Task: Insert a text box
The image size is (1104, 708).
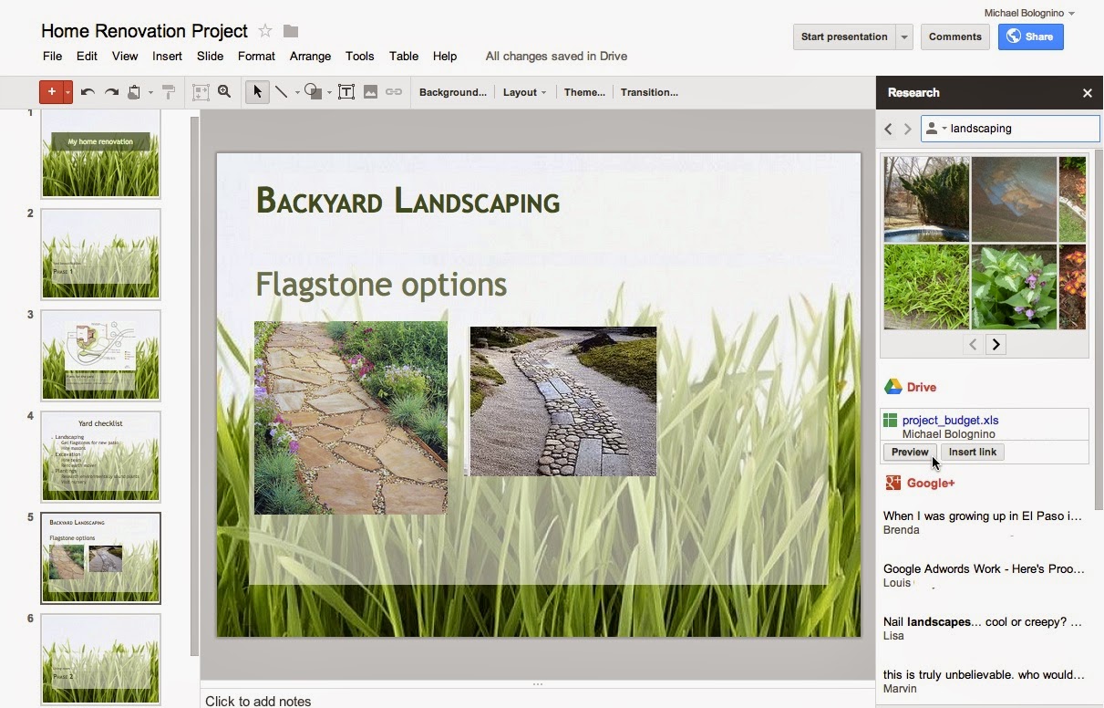Action: click(x=346, y=92)
